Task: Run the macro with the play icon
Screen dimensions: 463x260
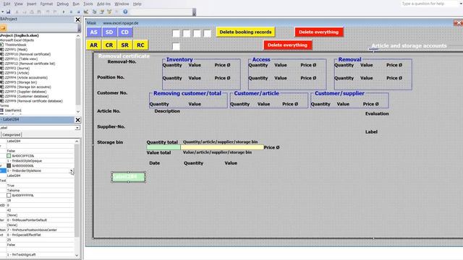Action: click(64, 12)
